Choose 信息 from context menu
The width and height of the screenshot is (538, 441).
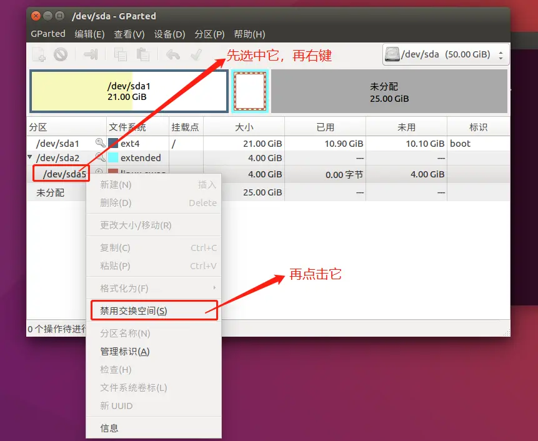(154, 428)
